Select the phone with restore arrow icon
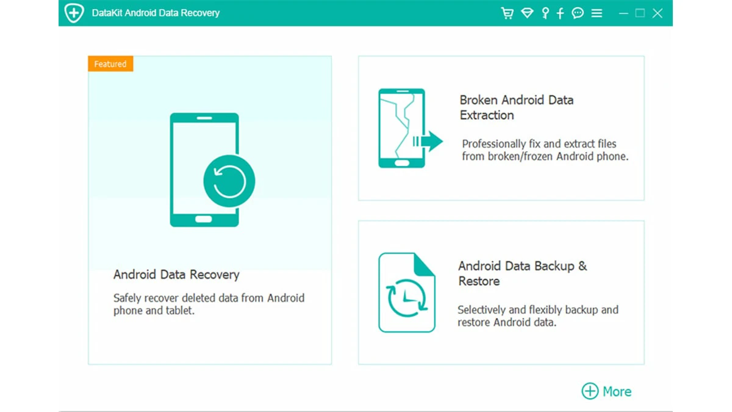The image size is (732, 412). (x=212, y=170)
